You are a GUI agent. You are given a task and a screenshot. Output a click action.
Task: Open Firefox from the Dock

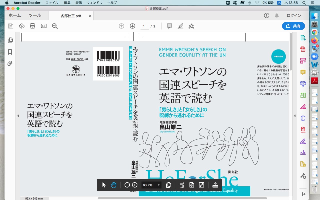pos(314,40)
